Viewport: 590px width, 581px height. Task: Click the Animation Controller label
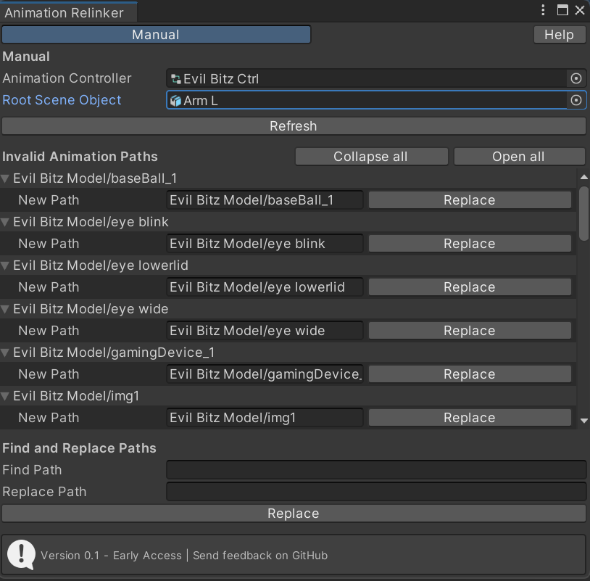[67, 78]
